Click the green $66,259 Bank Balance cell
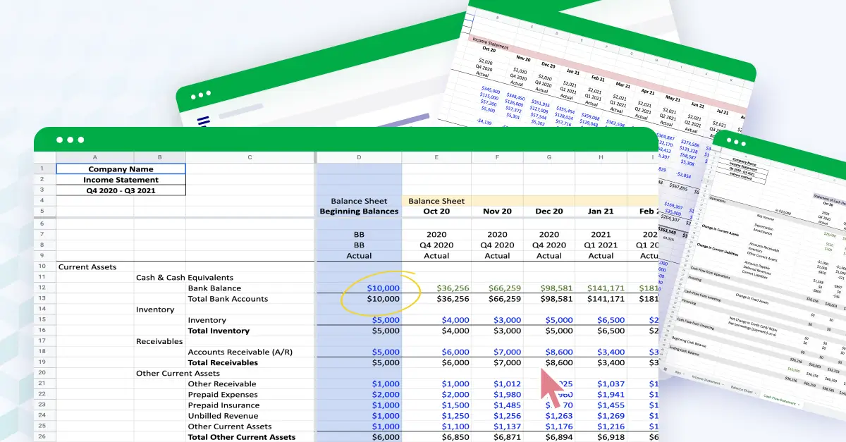Viewport: 846px width, 442px height. (497, 288)
